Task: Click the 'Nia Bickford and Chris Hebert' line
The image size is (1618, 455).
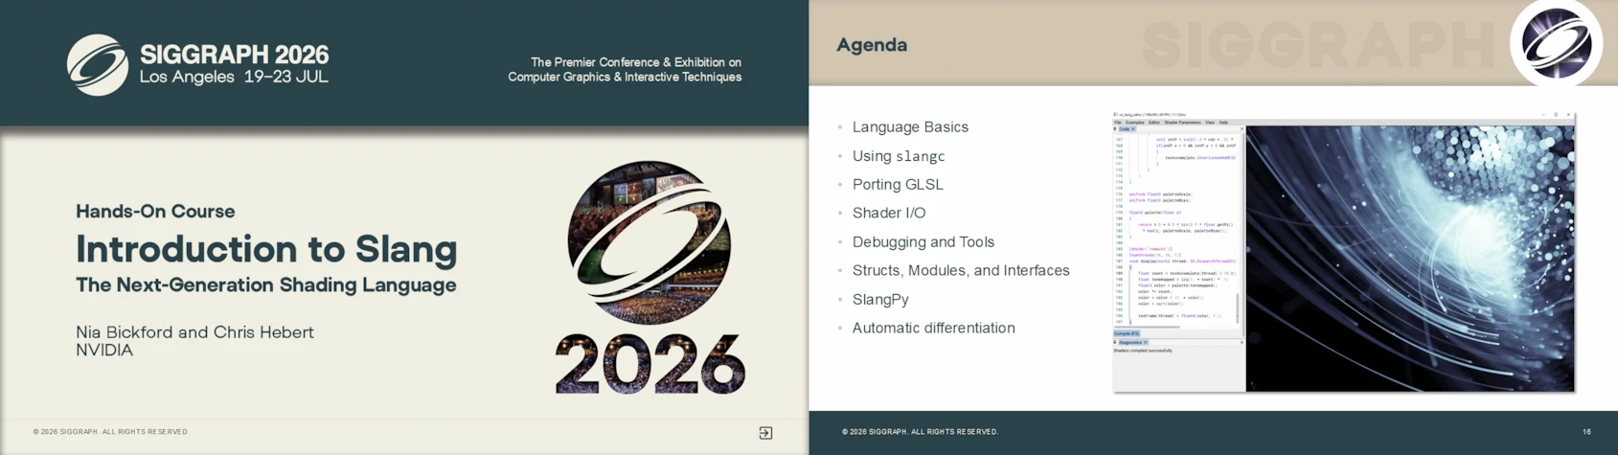Action: click(x=194, y=332)
